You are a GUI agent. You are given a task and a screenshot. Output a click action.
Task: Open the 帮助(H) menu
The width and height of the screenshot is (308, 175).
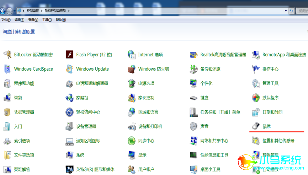tap(61, 20)
